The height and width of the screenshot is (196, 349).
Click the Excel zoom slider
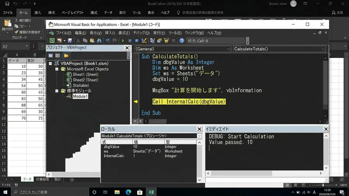pyautogui.click(x=323, y=185)
